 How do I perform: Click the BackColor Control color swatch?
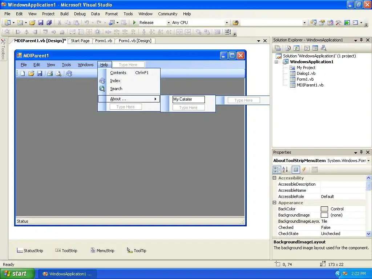324,209
